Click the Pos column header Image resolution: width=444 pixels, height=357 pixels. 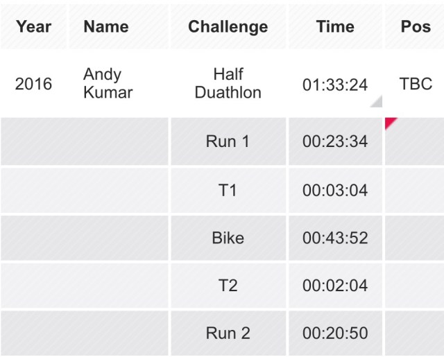416,27
